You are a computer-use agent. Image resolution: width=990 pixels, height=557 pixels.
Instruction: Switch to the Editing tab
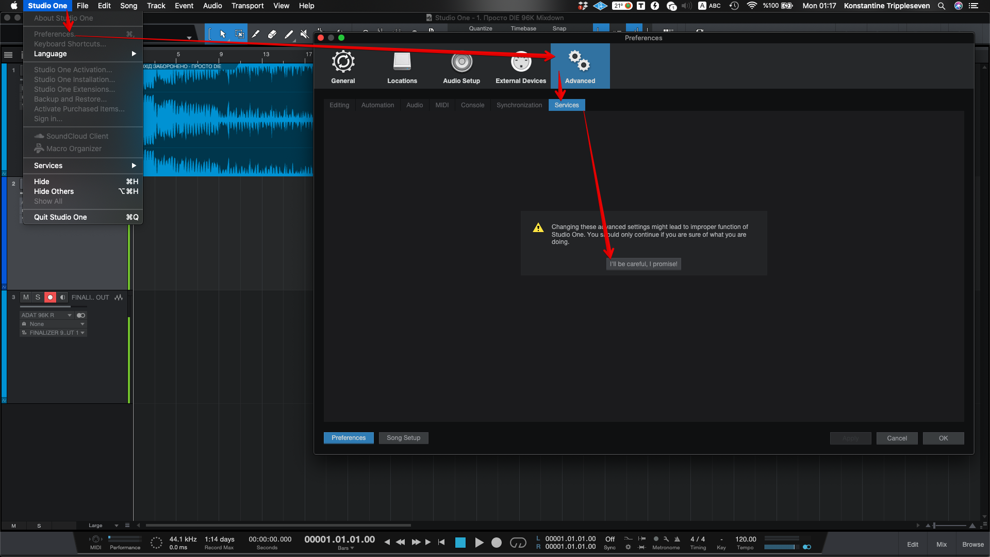pos(339,105)
